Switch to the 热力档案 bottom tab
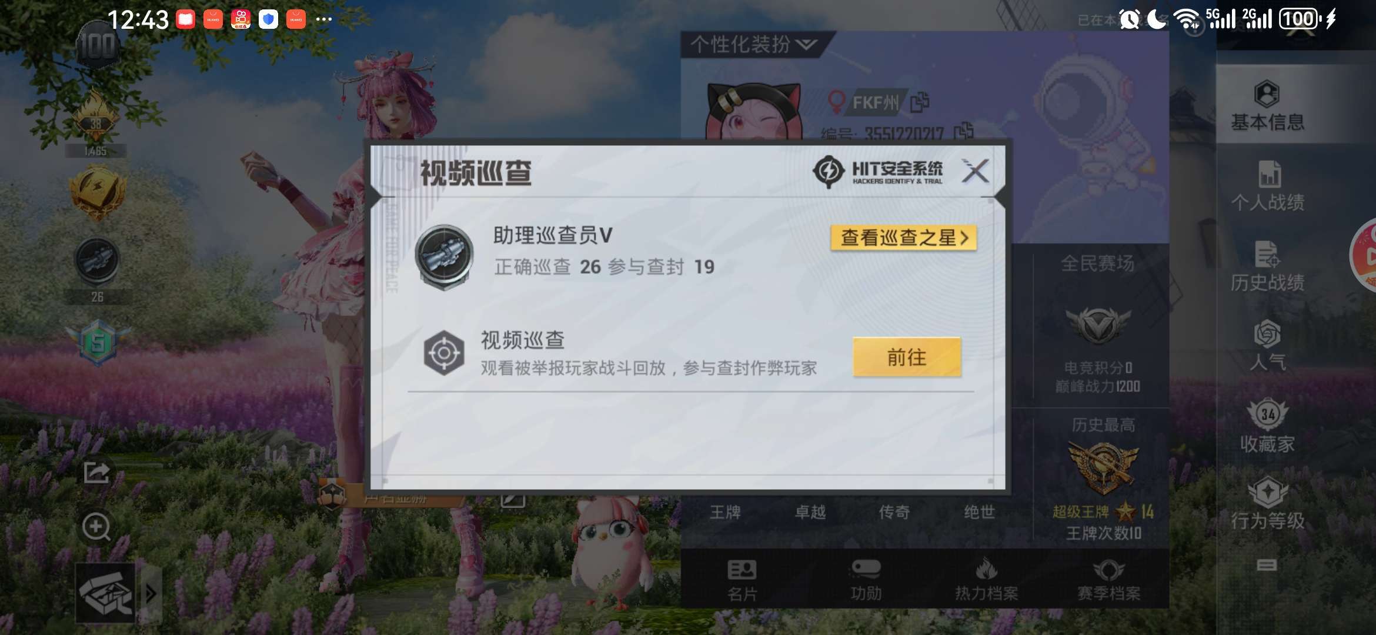This screenshot has width=1376, height=635. point(987,580)
